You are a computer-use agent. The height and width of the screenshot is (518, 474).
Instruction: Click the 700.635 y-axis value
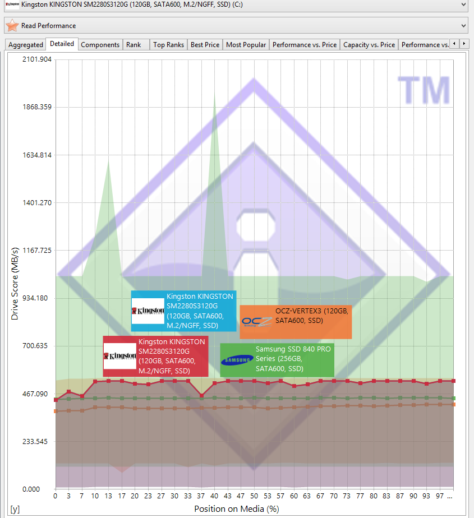point(35,346)
